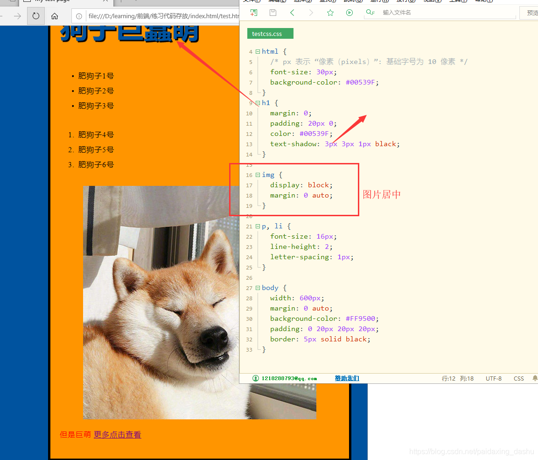Click list item 肥狗子3号
The width and height of the screenshot is (538, 460).
click(x=96, y=106)
